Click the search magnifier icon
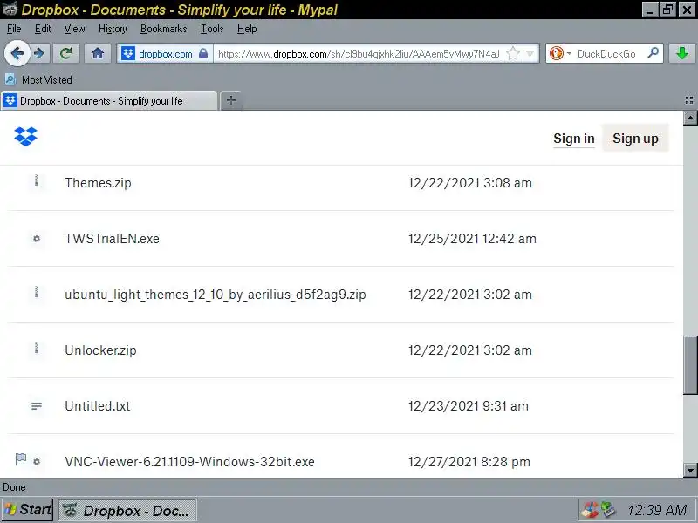 (x=653, y=53)
